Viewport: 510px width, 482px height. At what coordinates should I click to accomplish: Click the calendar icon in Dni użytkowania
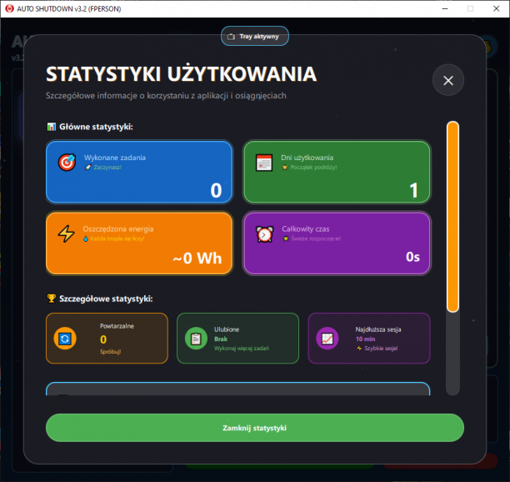coord(264,163)
